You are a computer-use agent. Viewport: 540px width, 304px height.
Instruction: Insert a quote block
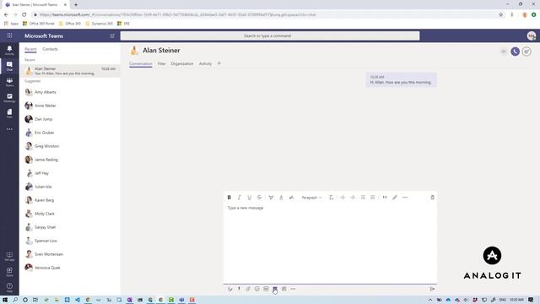point(385,198)
